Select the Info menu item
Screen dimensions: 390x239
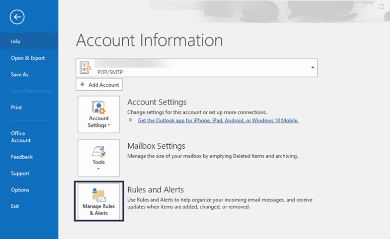tap(29, 41)
